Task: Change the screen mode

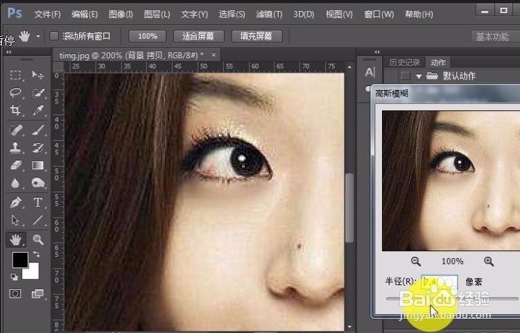Action: tap(37, 293)
